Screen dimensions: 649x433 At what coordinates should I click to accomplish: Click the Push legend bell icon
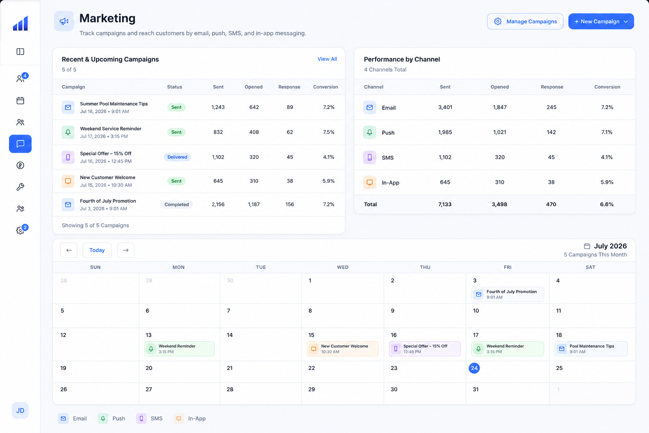pos(103,419)
